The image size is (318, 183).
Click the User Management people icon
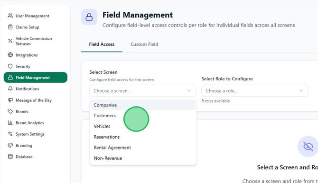point(10,16)
